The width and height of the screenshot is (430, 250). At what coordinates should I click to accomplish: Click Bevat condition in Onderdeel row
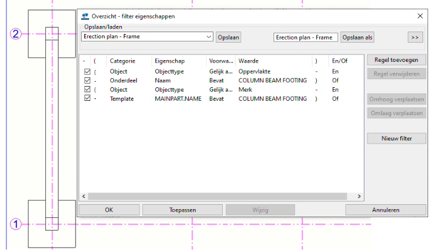click(x=217, y=80)
